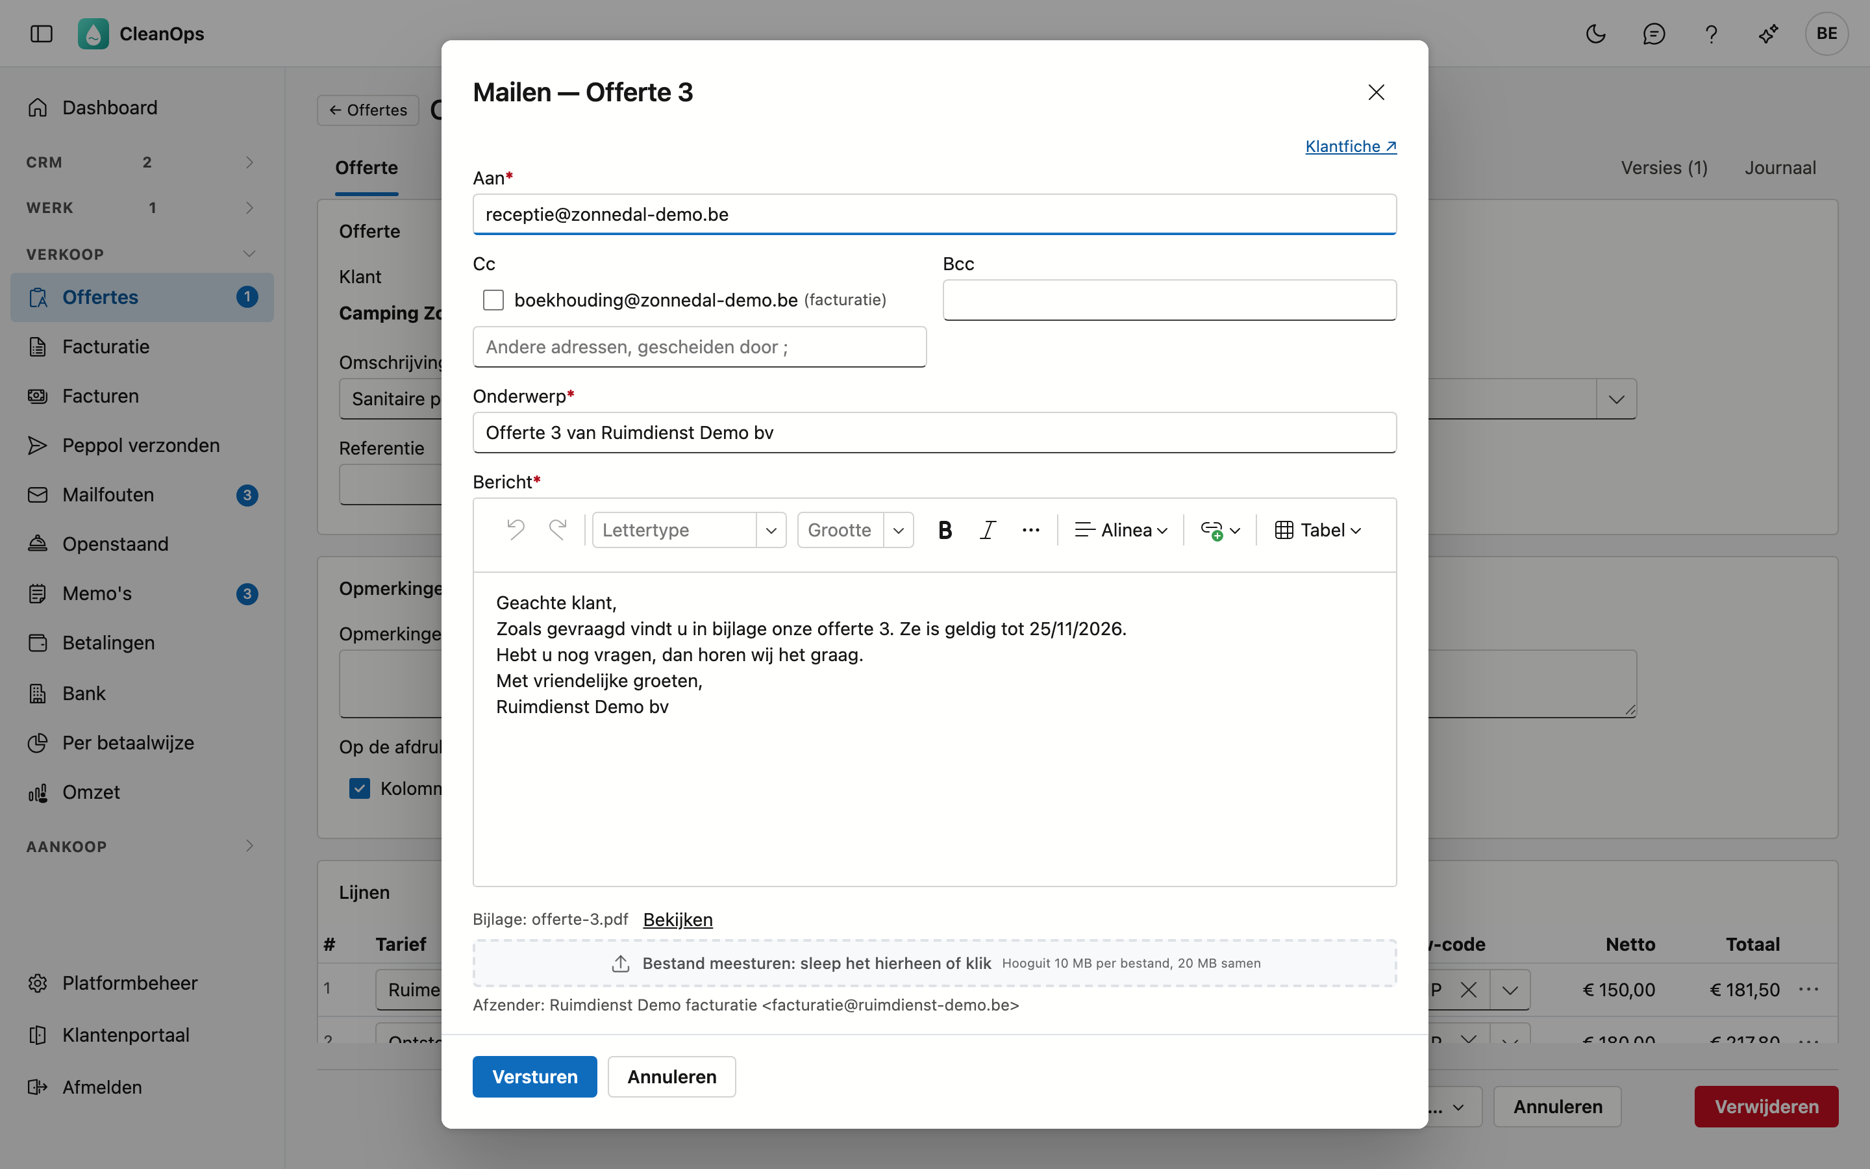Image resolution: width=1870 pixels, height=1169 pixels.
Task: View the attachment via Bekijken
Action: point(678,919)
